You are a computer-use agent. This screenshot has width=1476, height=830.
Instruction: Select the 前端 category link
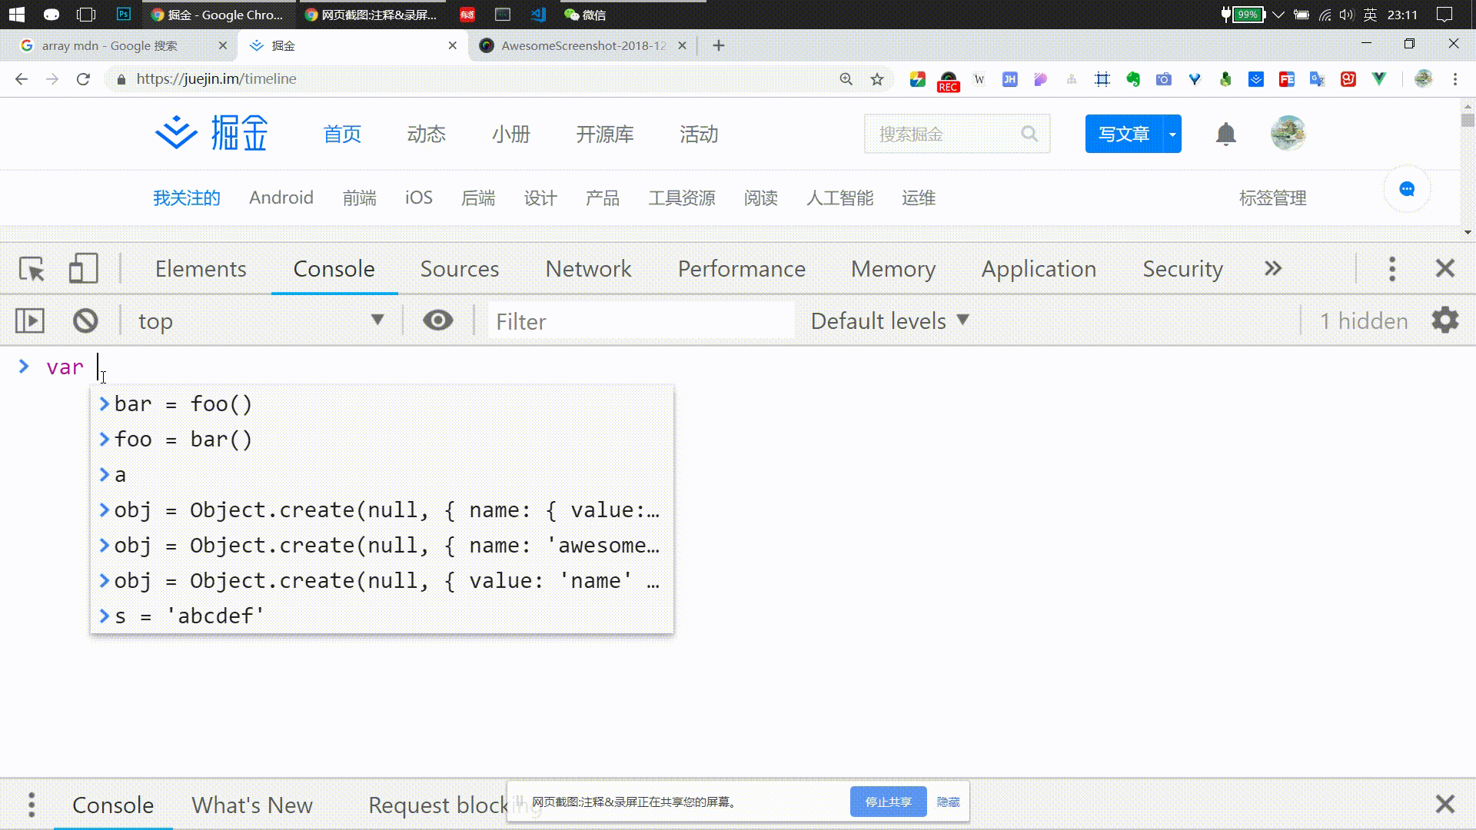click(x=359, y=198)
